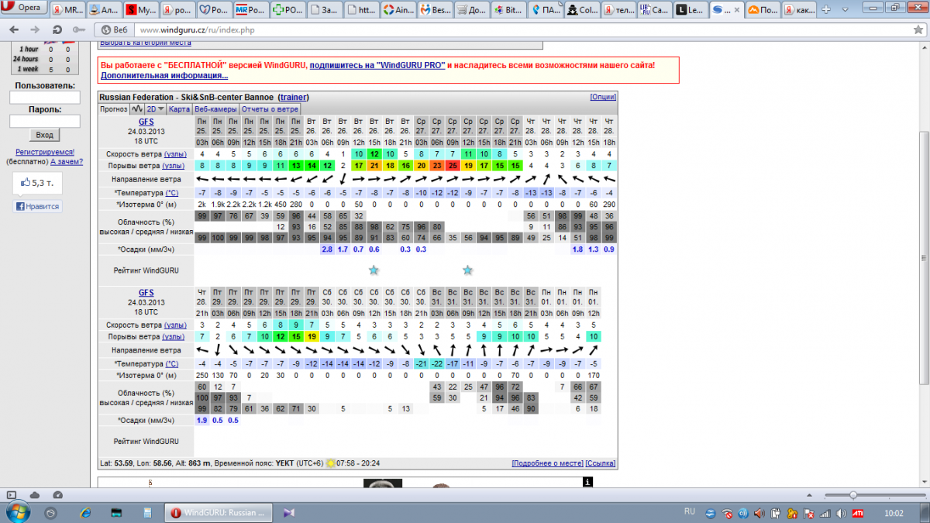Click precipitation value 2.8 cell
The height and width of the screenshot is (523, 930).
point(326,249)
